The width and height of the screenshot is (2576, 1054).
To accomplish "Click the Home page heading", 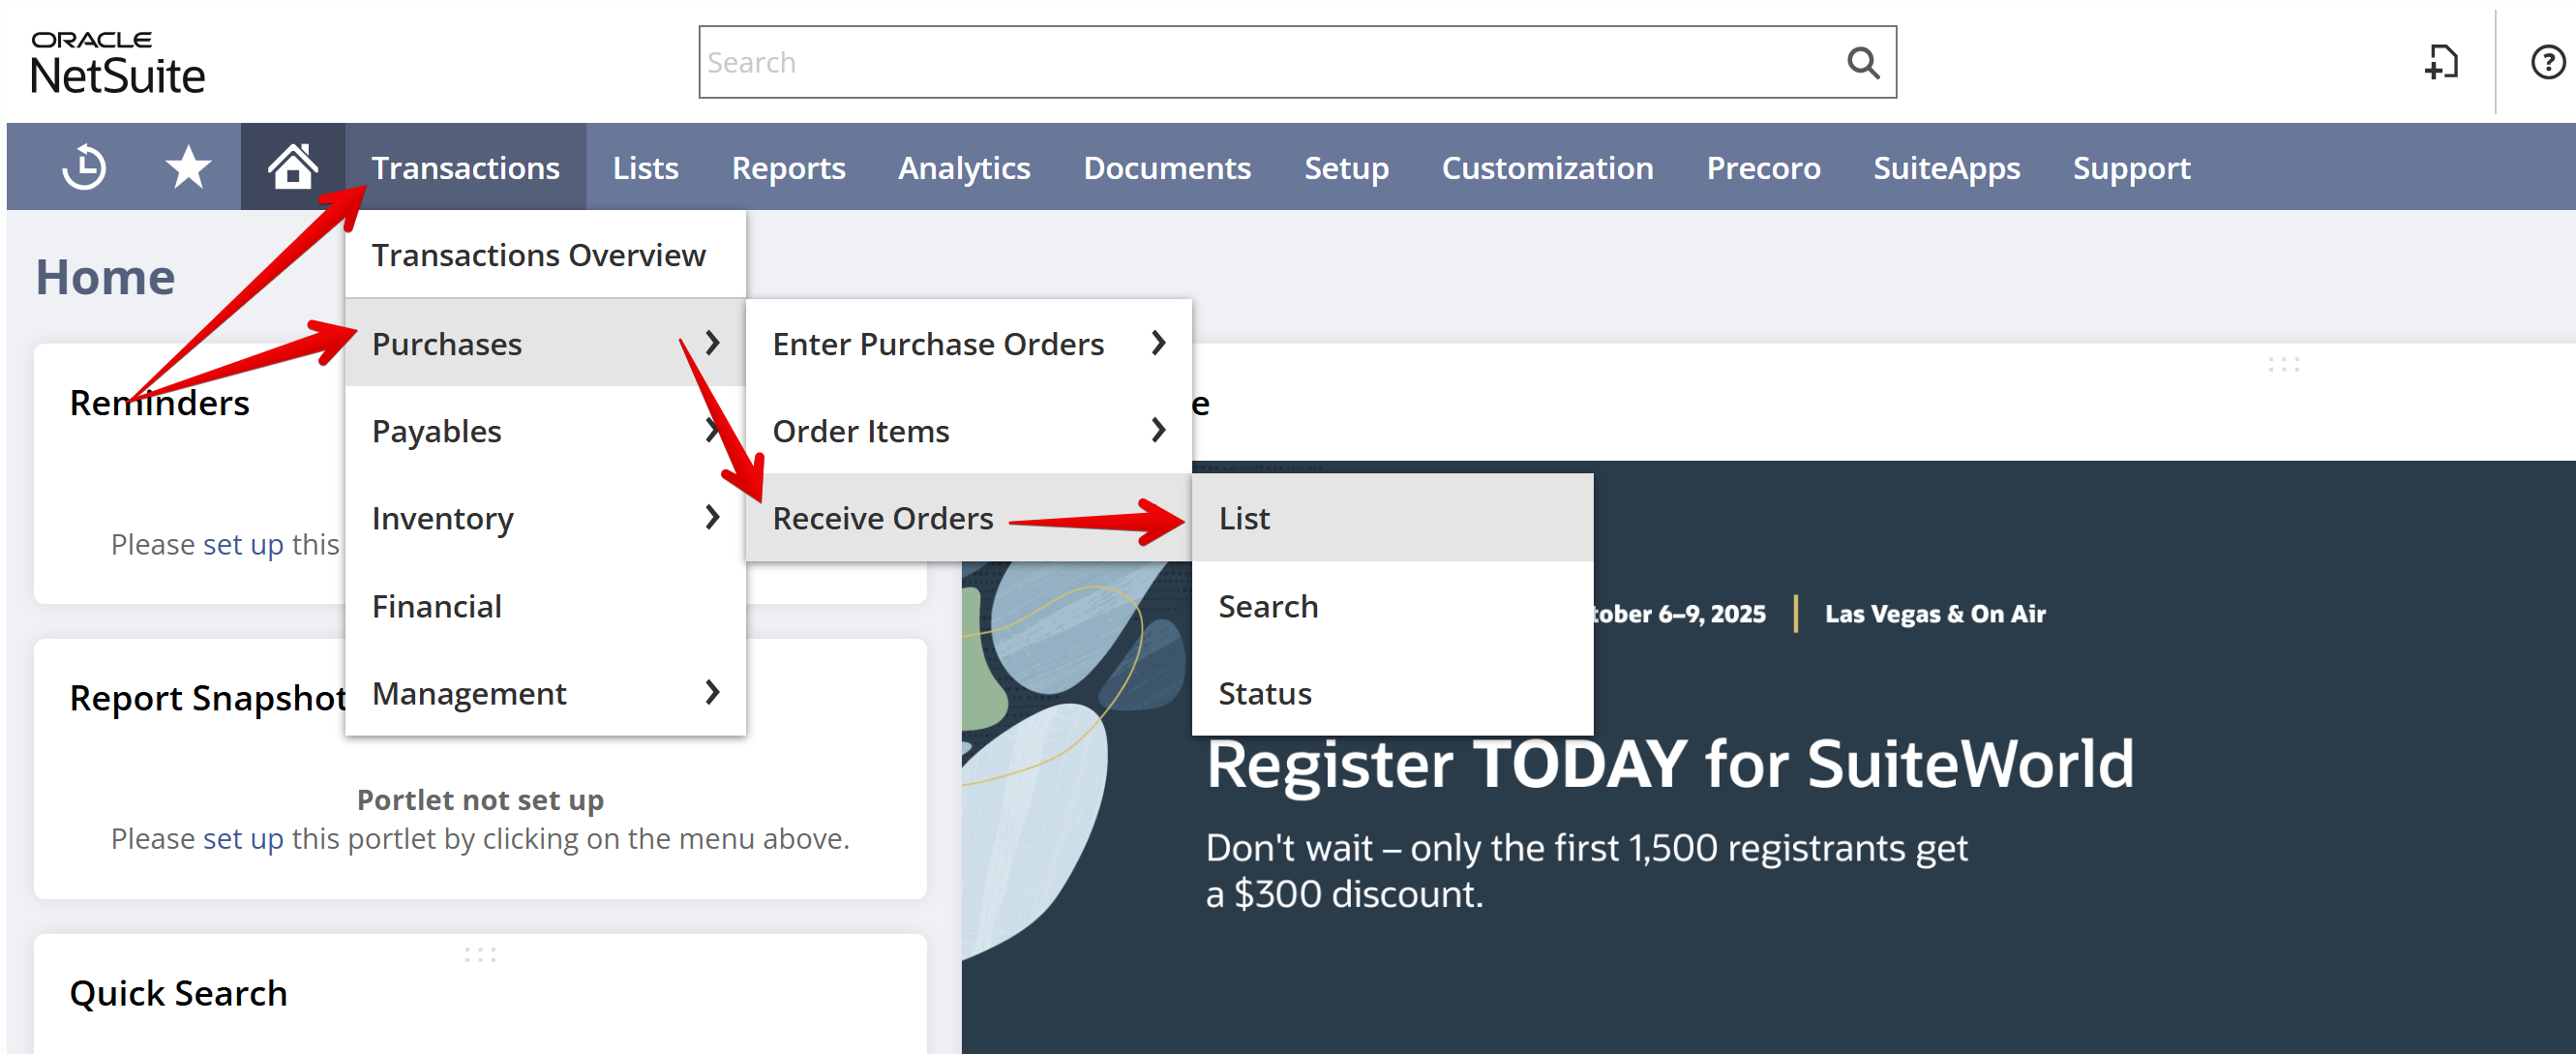I will pyautogui.click(x=105, y=277).
